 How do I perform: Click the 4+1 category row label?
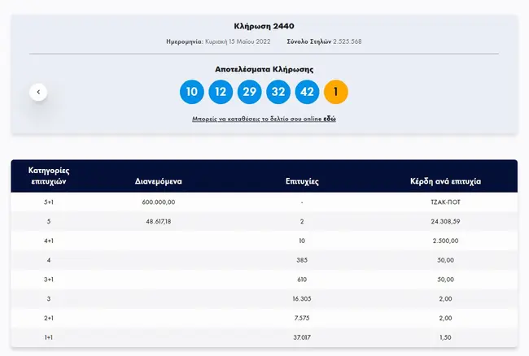[x=49, y=241]
